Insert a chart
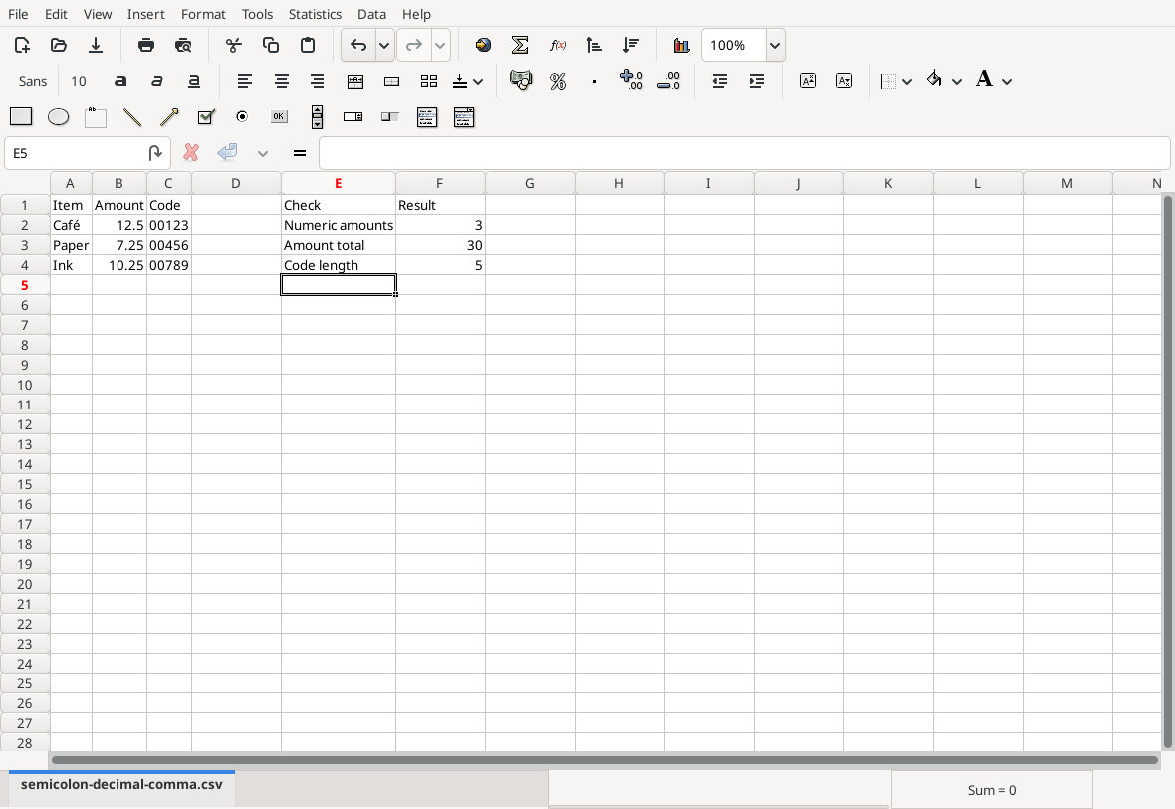This screenshot has height=809, width=1175. click(x=681, y=45)
